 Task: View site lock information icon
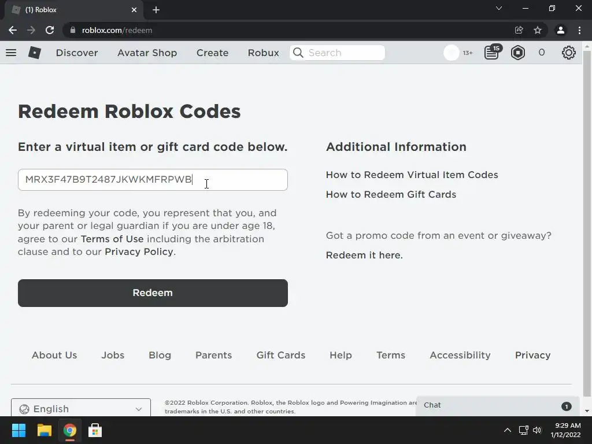click(73, 30)
